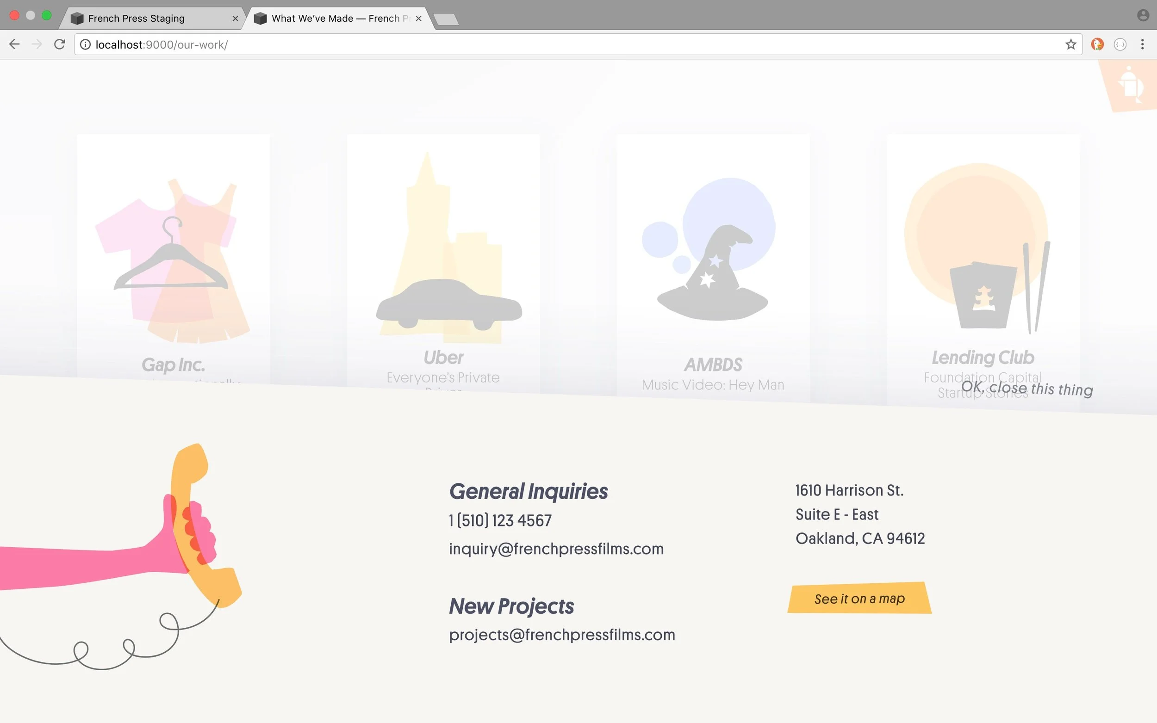The image size is (1157, 723).
Task: Click the General Inquiries heading
Action: 529,492
